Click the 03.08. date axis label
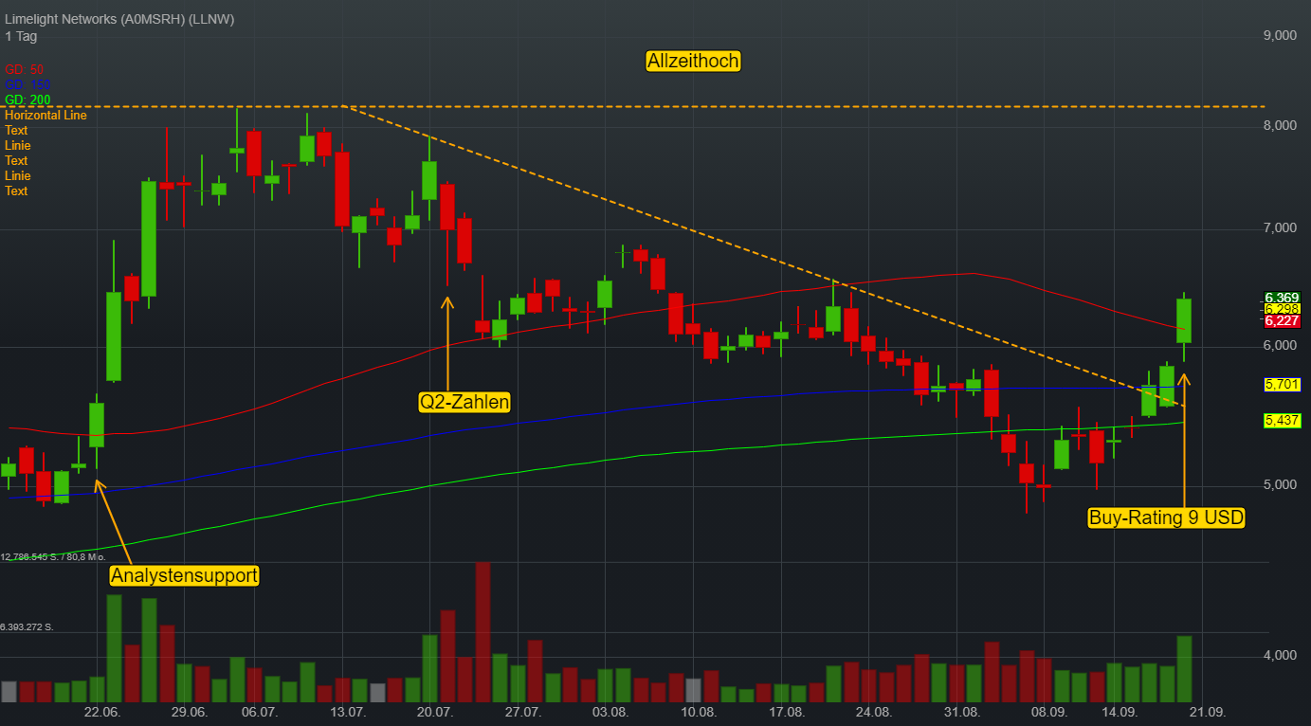1311x726 pixels. [610, 712]
